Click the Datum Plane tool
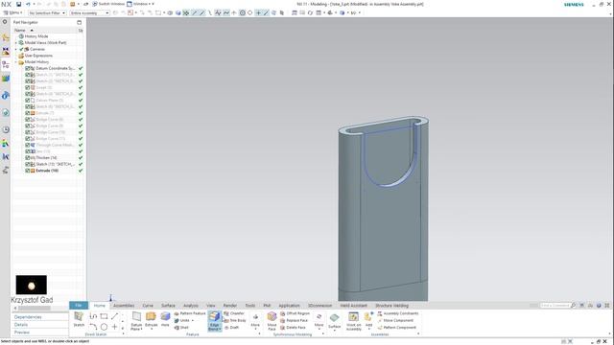The image size is (614, 345). tap(136, 321)
